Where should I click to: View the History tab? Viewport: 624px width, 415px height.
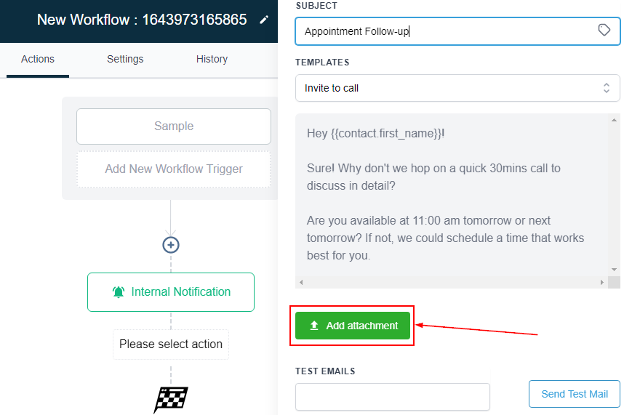pyautogui.click(x=212, y=59)
